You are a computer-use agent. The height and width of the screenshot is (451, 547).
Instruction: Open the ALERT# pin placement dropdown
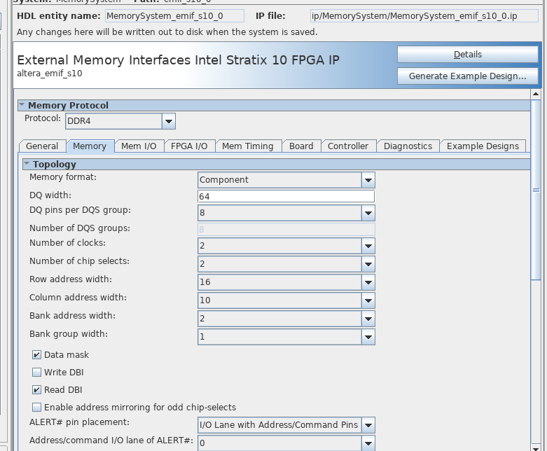pos(286,425)
